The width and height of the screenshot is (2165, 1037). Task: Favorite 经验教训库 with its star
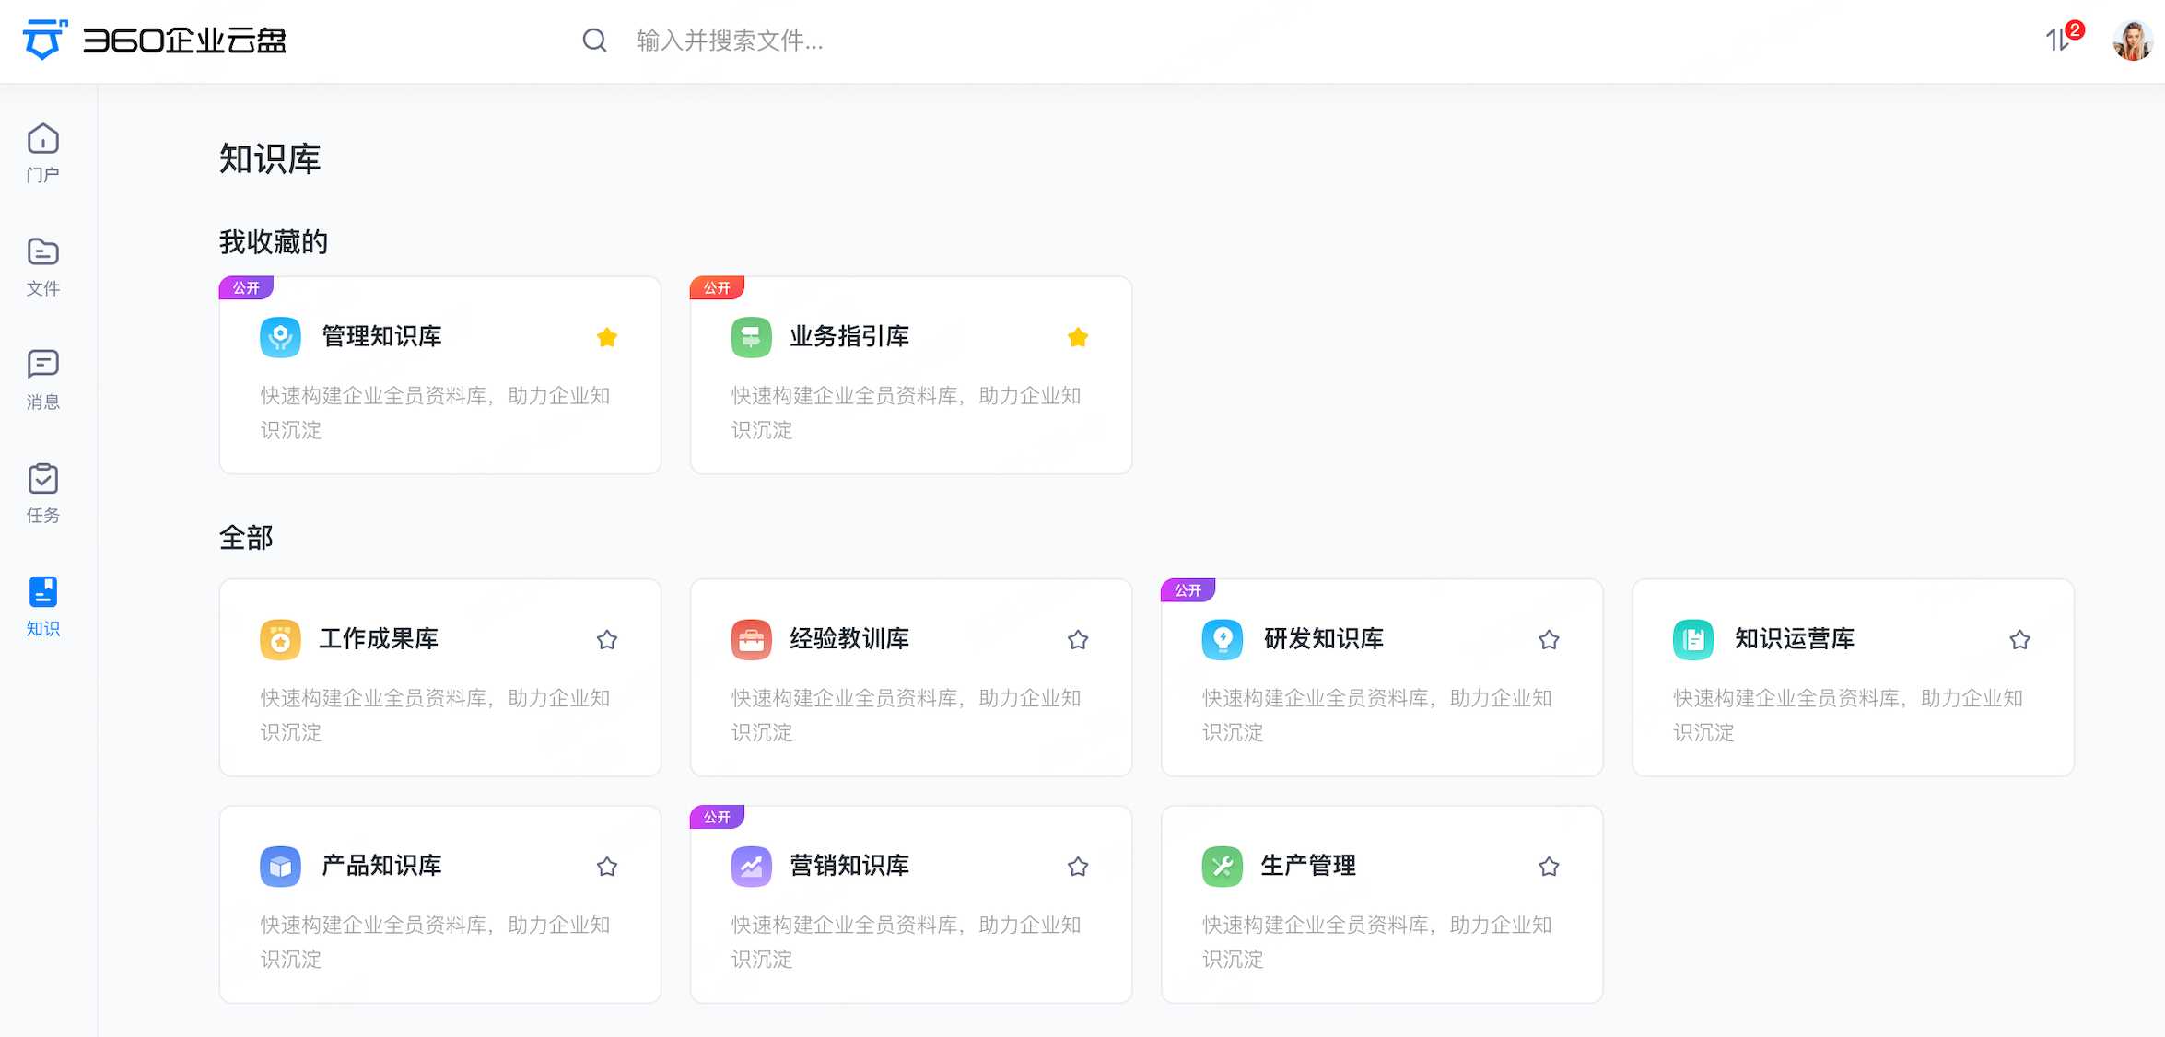click(x=1078, y=639)
